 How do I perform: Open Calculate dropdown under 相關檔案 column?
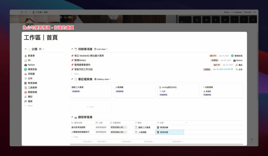pos(127,142)
